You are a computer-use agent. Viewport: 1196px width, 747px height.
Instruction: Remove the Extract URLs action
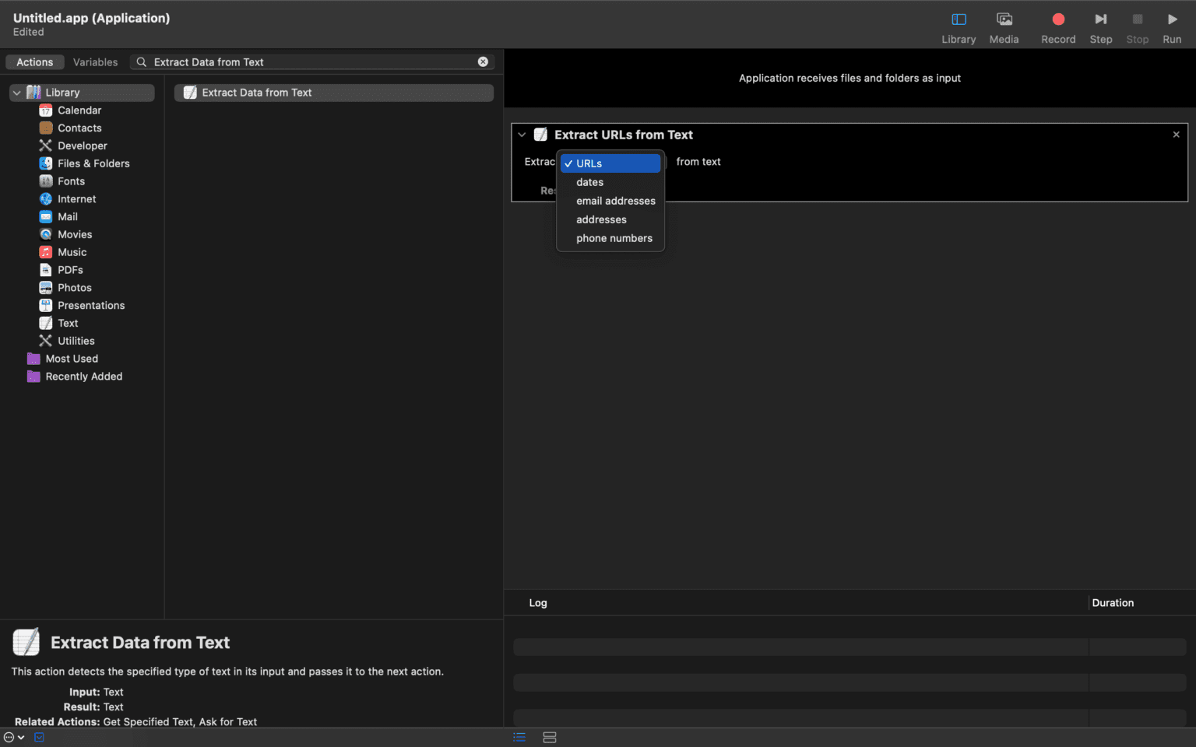pos(1176,135)
